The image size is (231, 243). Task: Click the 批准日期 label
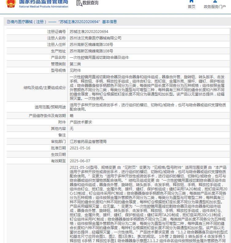point(58,148)
